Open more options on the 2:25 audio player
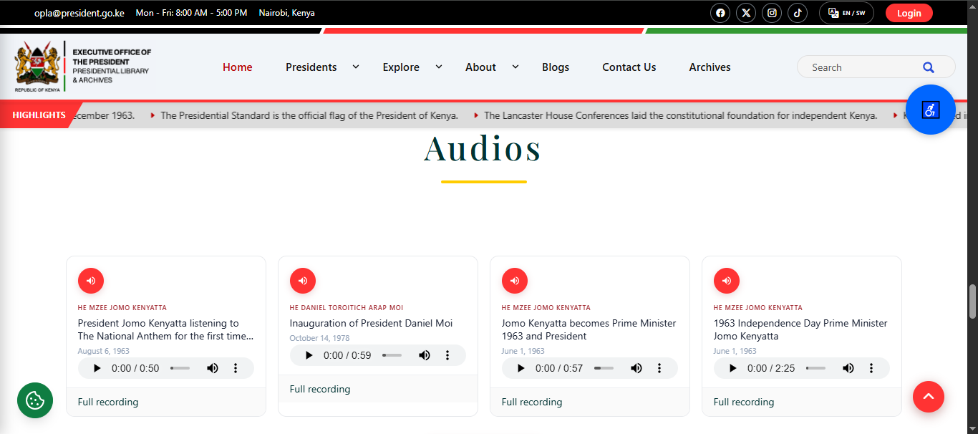This screenshot has width=978, height=434. coord(871,368)
